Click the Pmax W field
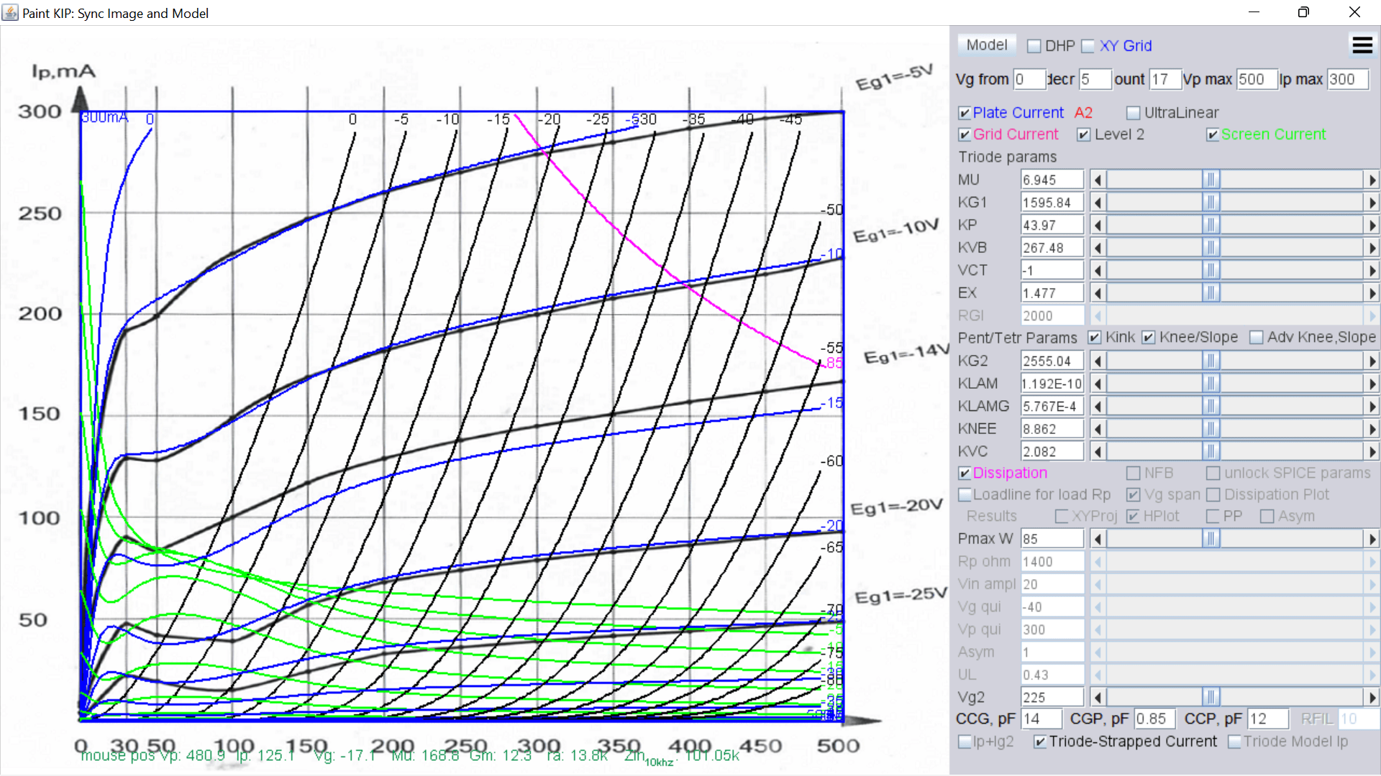 click(1052, 539)
